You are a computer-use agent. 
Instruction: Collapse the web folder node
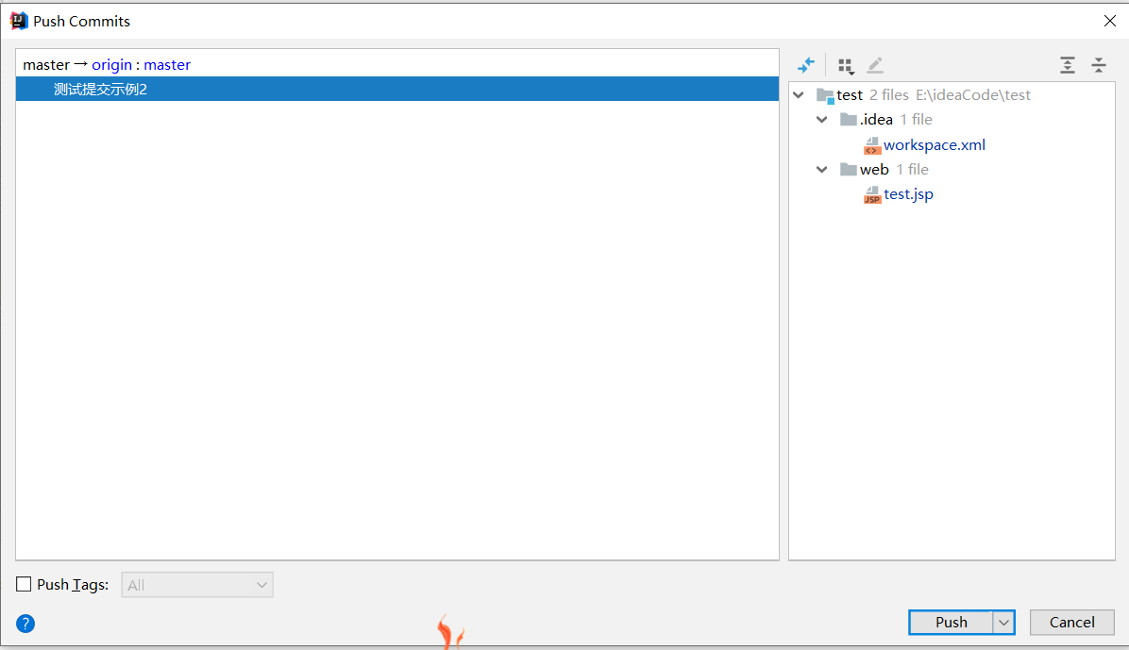(x=822, y=170)
